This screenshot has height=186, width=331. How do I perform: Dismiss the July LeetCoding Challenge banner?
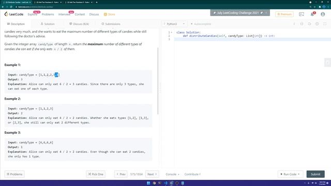(266, 12)
